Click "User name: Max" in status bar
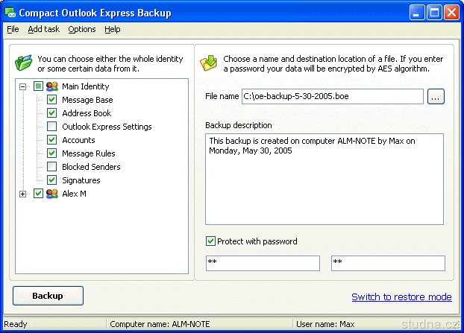Viewport: 464px width, 333px height. pos(325,324)
